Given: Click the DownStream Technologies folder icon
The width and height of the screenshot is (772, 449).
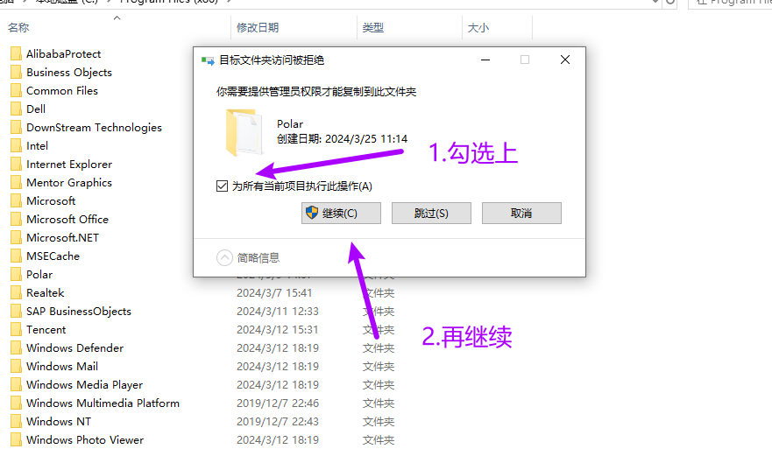Looking at the screenshot, I should coord(17,128).
